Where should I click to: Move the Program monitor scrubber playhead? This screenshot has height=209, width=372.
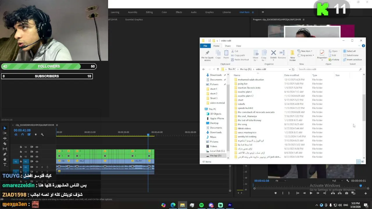[361, 186]
